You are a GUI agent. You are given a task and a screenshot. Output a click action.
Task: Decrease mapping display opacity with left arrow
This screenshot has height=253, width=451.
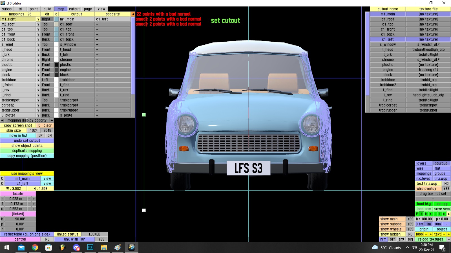2,120
